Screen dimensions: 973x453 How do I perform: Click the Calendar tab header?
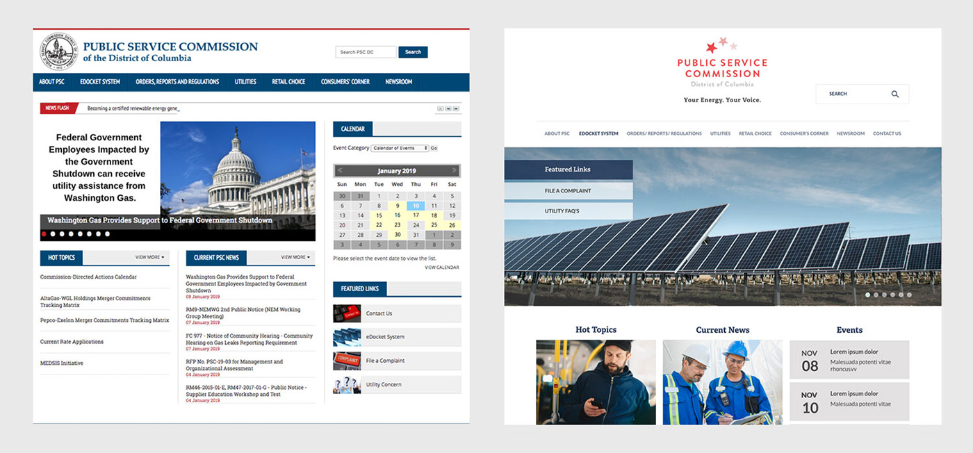point(353,129)
